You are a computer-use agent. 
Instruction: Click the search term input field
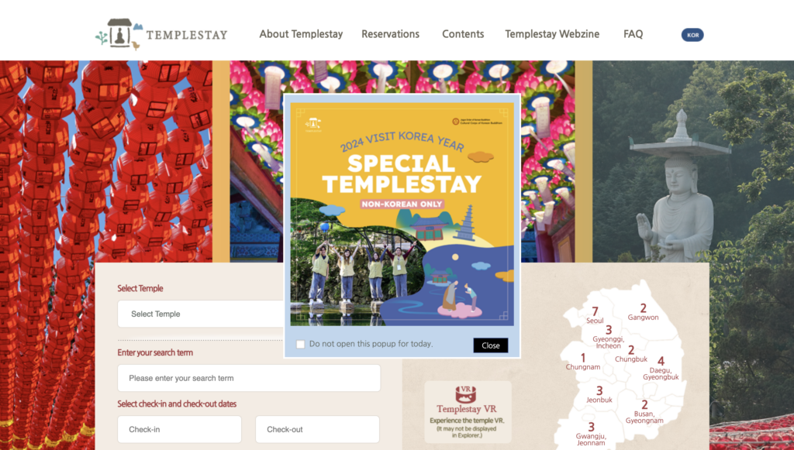[249, 378]
